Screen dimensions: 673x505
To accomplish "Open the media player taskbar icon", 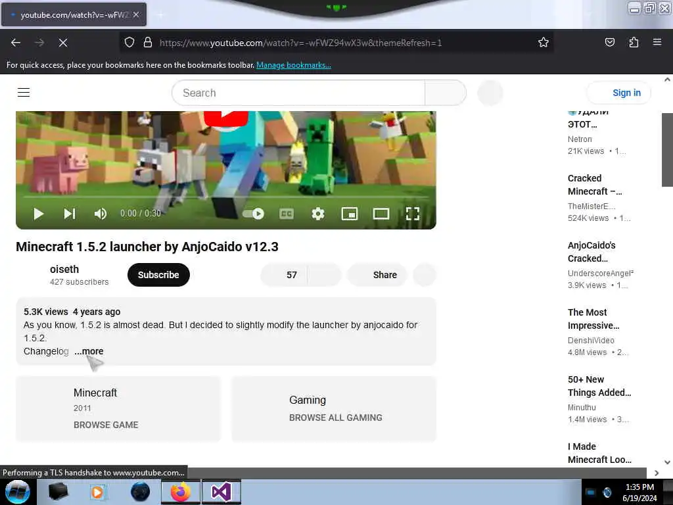I will [x=97, y=492].
